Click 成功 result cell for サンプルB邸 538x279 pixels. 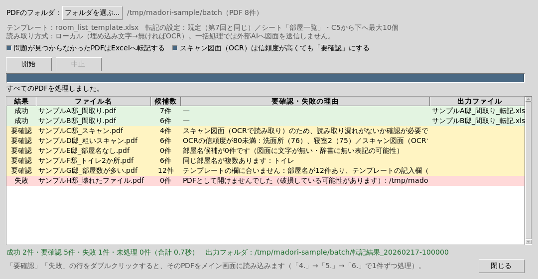pyautogui.click(x=21, y=121)
